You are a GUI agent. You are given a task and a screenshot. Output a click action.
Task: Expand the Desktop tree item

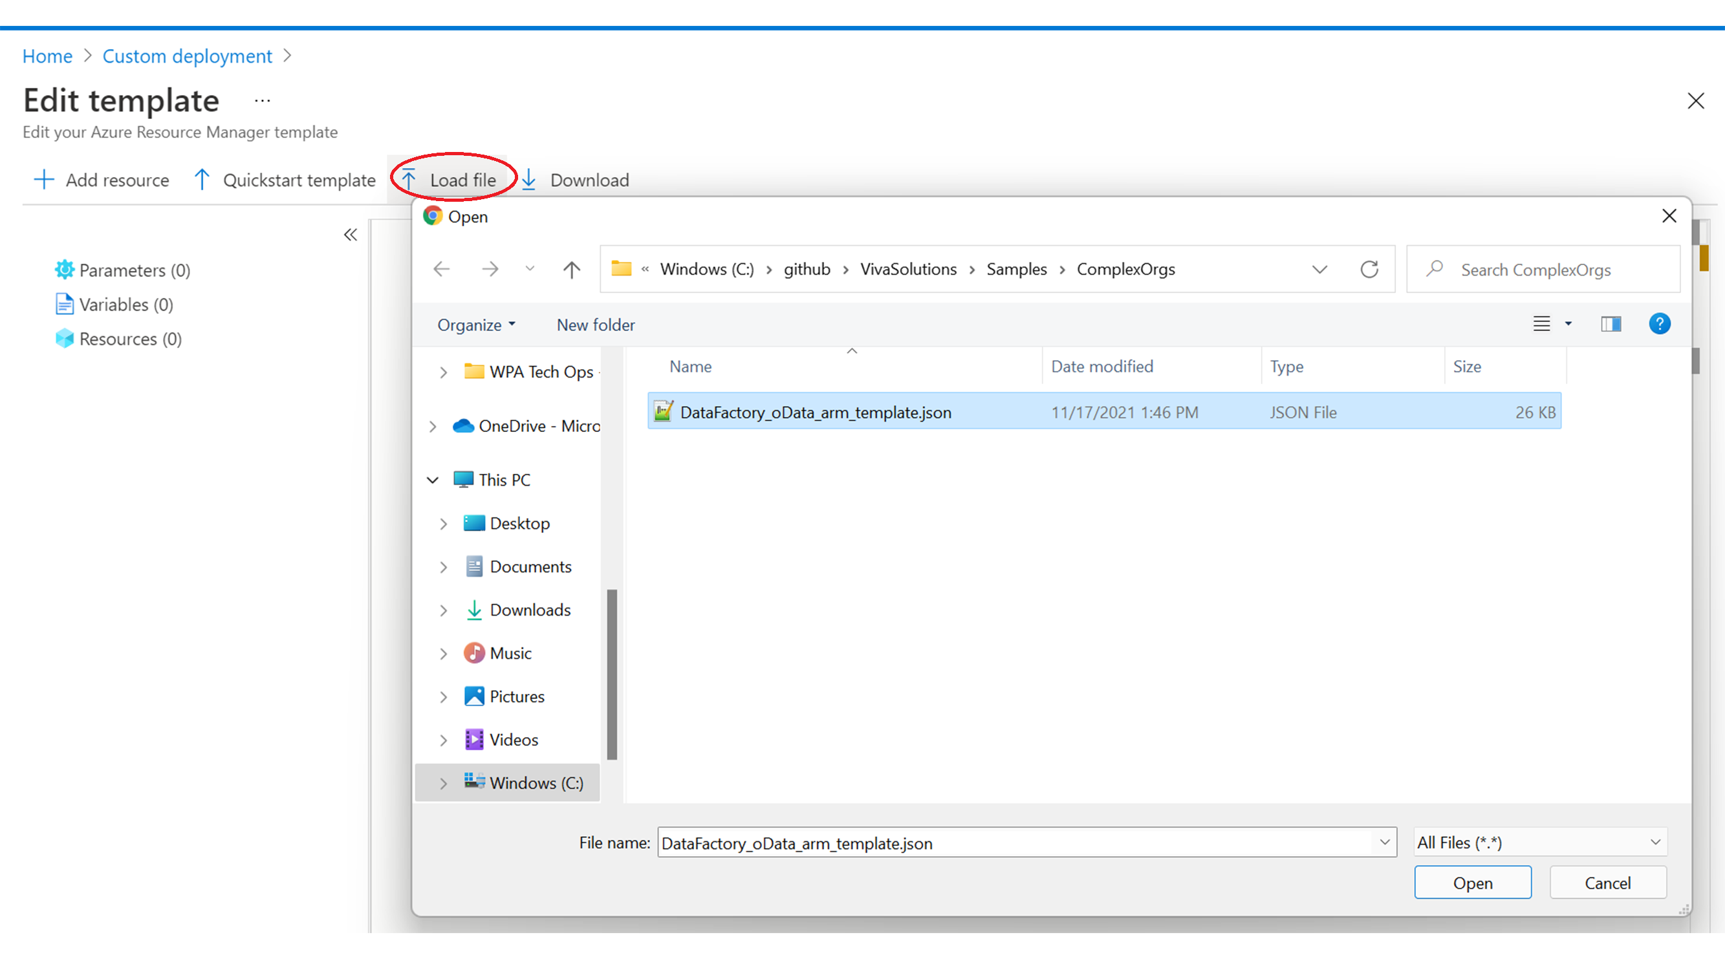(443, 522)
